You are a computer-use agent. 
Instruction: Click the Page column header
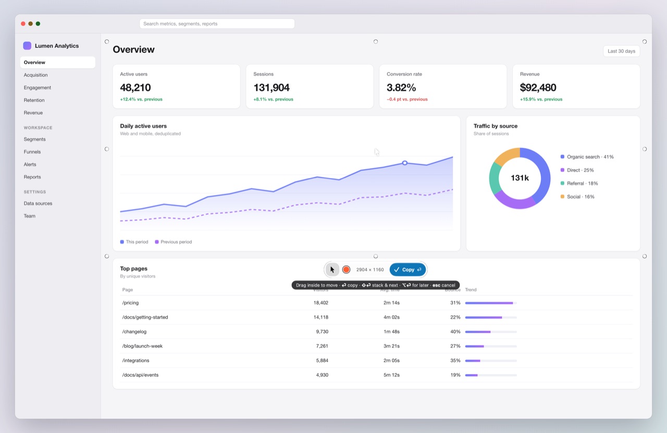(x=128, y=290)
